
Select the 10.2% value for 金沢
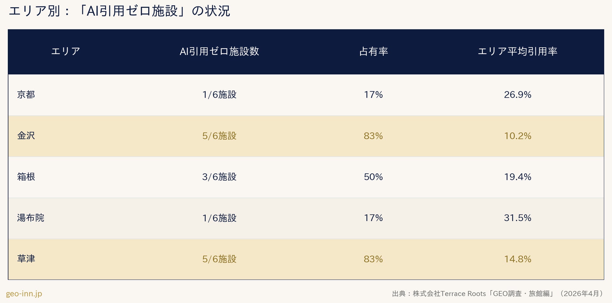click(518, 136)
